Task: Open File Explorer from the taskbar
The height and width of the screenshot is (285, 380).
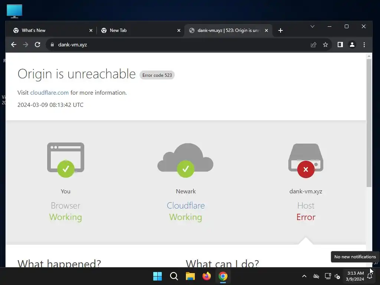Action: 190,276
